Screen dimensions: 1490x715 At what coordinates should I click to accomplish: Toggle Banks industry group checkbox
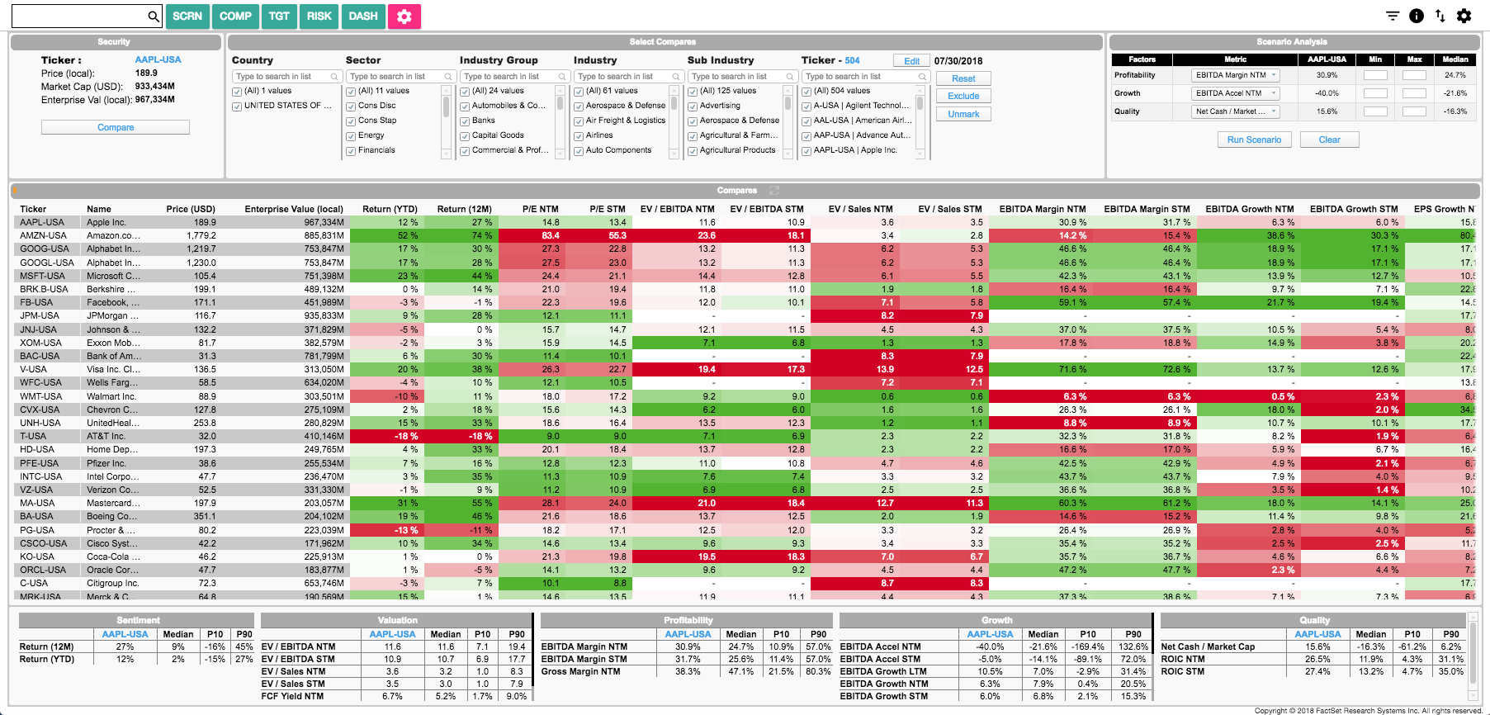coord(465,121)
